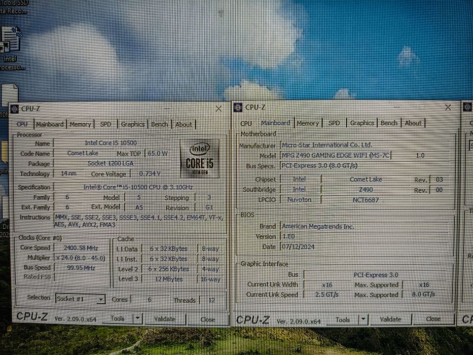Click Graphic Interface Bus value 'PCI-Express 3.0'
This screenshot has height=355, width=473.
click(x=376, y=275)
